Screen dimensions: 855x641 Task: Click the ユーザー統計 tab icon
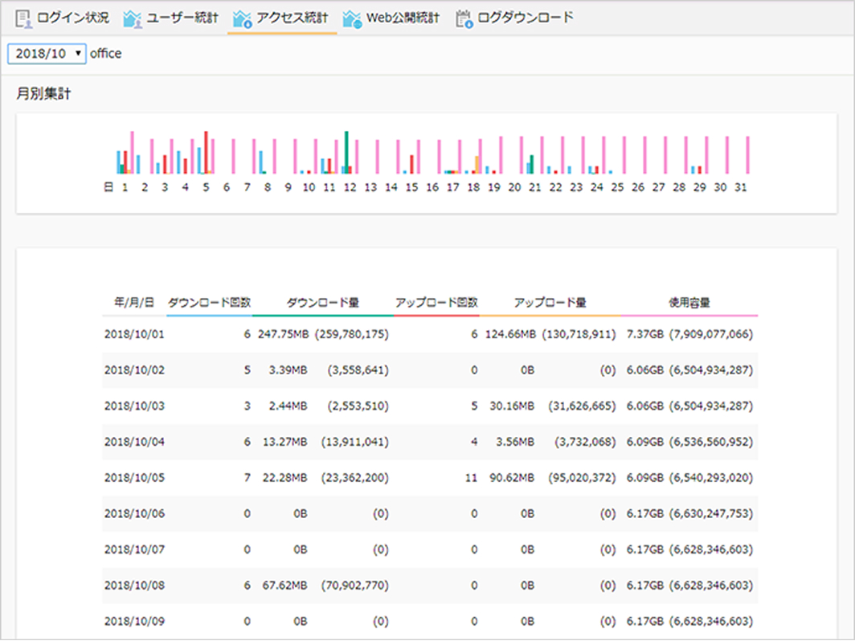(133, 18)
